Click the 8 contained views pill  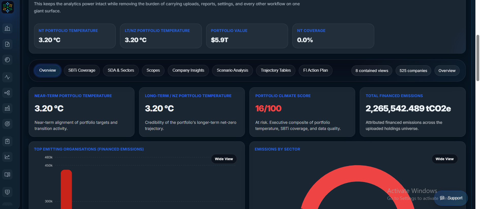pos(372,71)
